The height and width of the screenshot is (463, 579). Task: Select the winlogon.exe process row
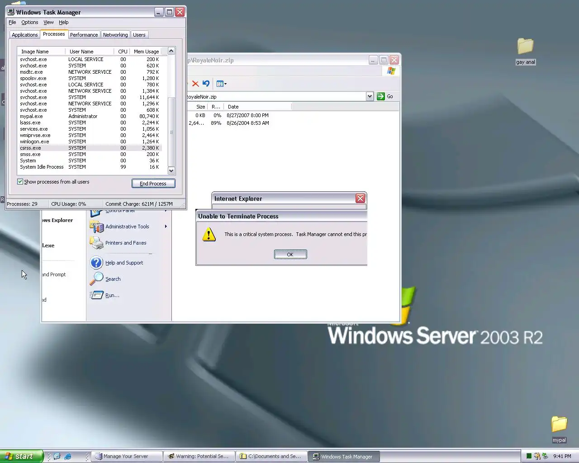coord(90,142)
